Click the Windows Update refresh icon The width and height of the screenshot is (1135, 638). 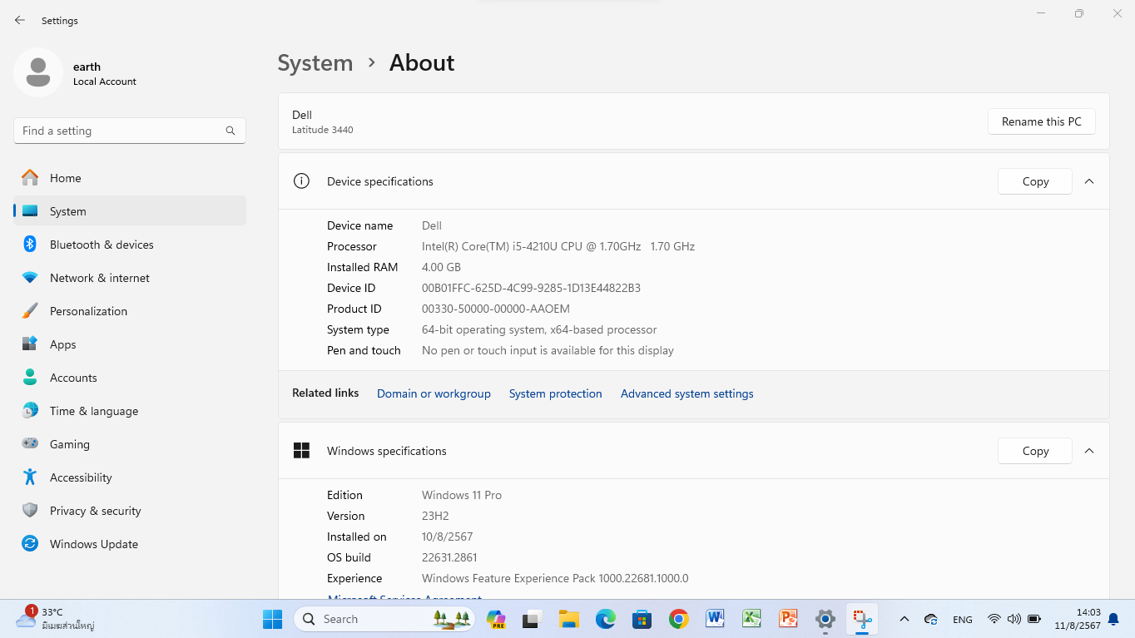point(30,544)
